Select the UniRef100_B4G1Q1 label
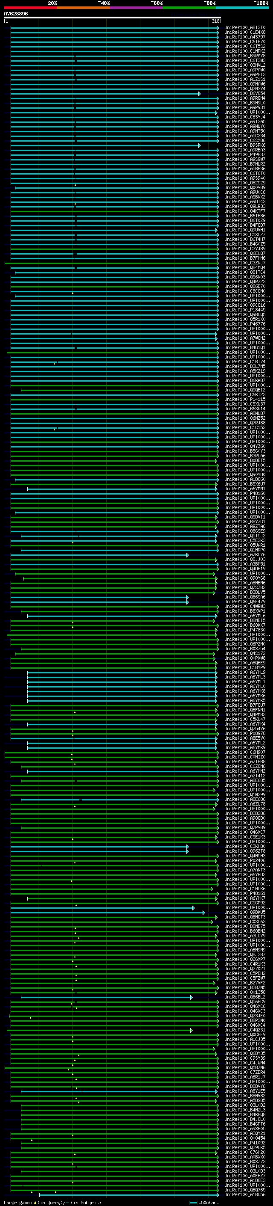The height and width of the screenshot is (1206, 273). [x=245, y=347]
